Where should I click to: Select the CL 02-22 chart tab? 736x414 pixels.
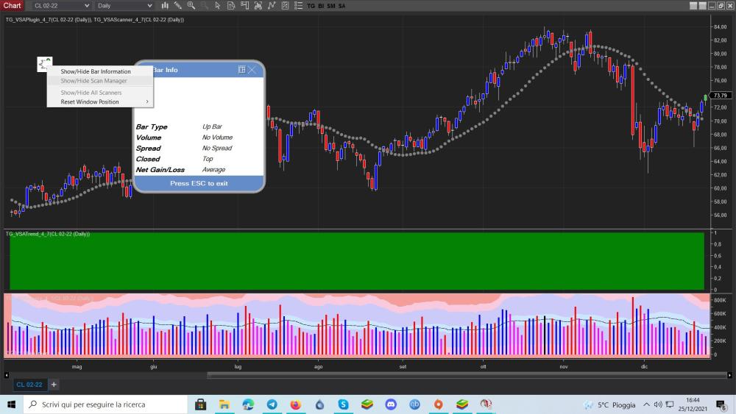[x=29, y=385]
